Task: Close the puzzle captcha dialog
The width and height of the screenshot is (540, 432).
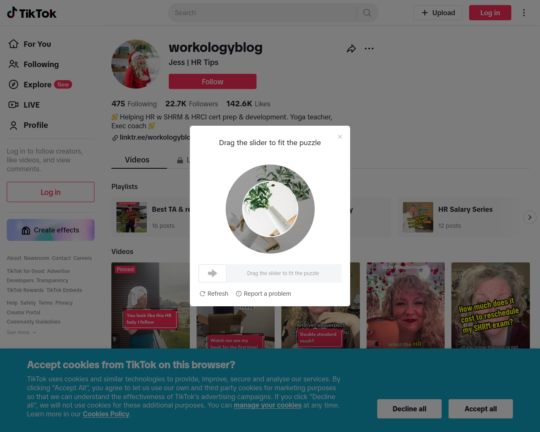Action: (x=340, y=137)
